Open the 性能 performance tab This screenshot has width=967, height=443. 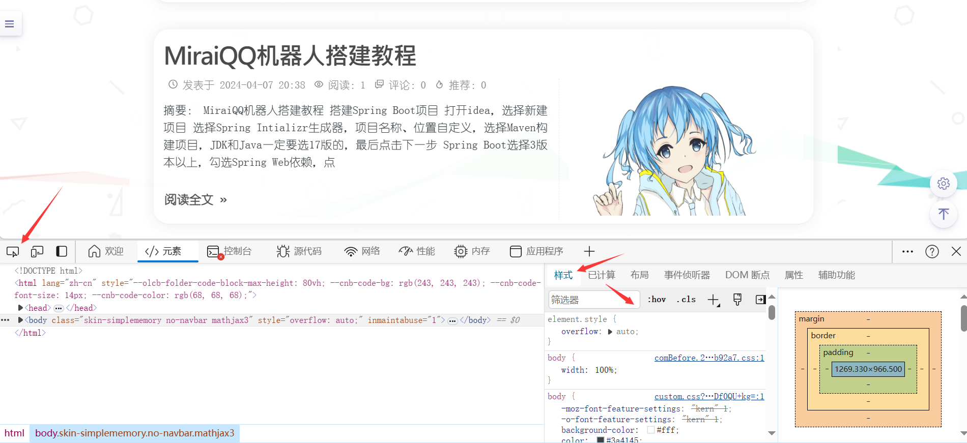tap(417, 251)
